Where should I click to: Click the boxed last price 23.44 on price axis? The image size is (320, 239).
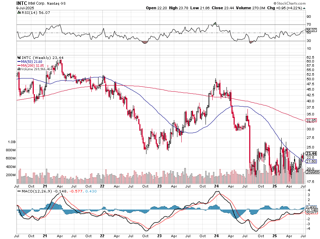[311, 153]
